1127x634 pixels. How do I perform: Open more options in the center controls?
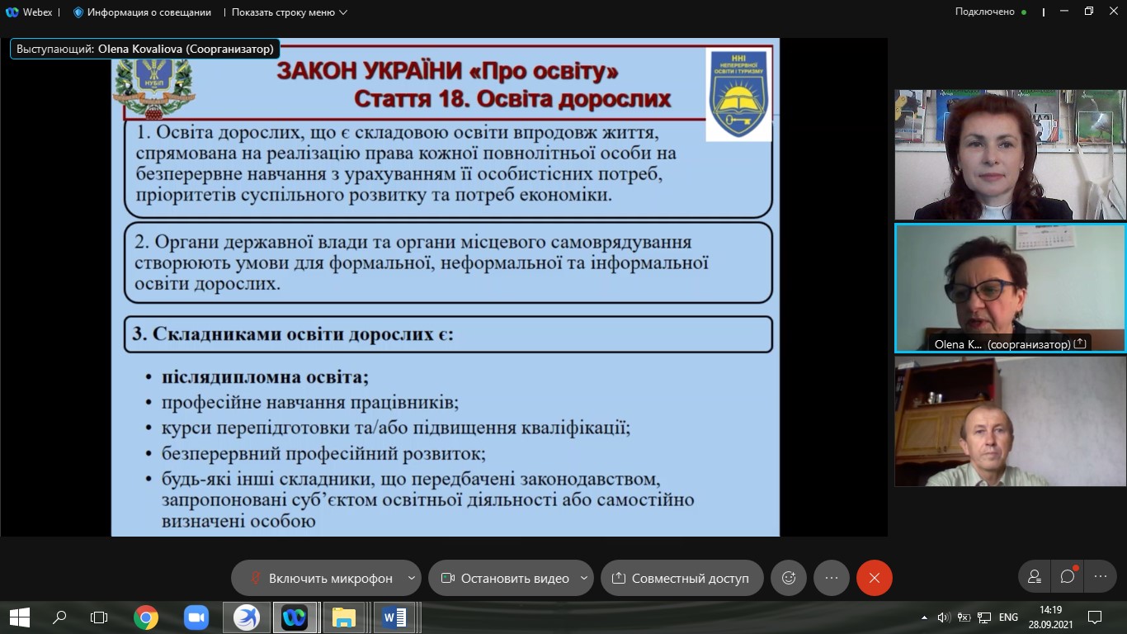[832, 578]
